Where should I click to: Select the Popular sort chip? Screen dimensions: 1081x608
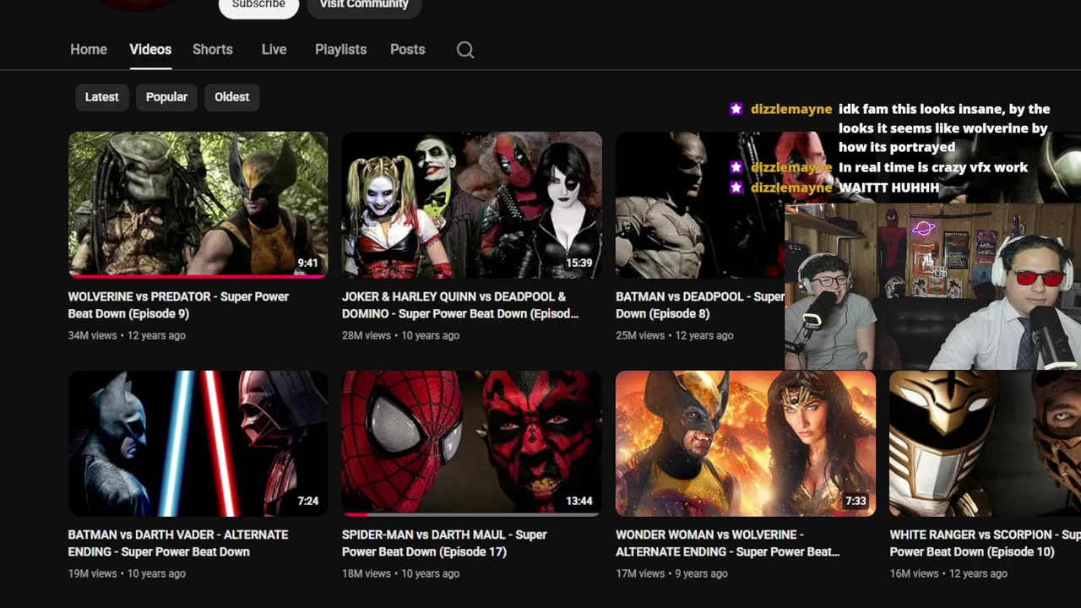[166, 97]
